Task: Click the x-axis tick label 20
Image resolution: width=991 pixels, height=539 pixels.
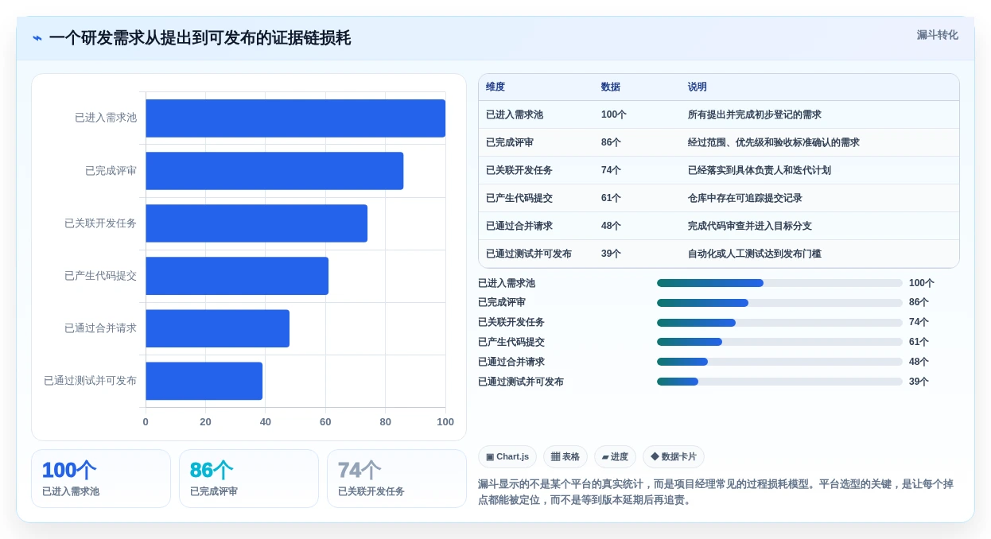Action: click(205, 422)
